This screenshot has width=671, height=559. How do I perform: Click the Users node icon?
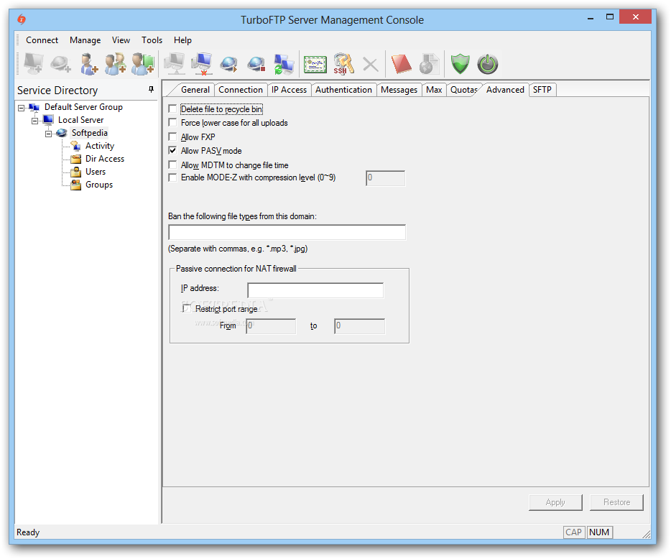click(75, 172)
